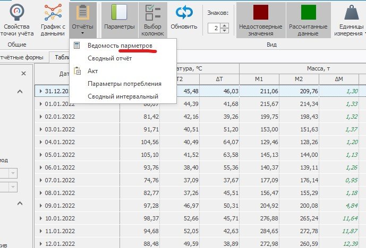Image resolution: width=366 pixels, height=248 pixels.
Task: Open Свойства точки учёта properties
Action: (18, 13)
